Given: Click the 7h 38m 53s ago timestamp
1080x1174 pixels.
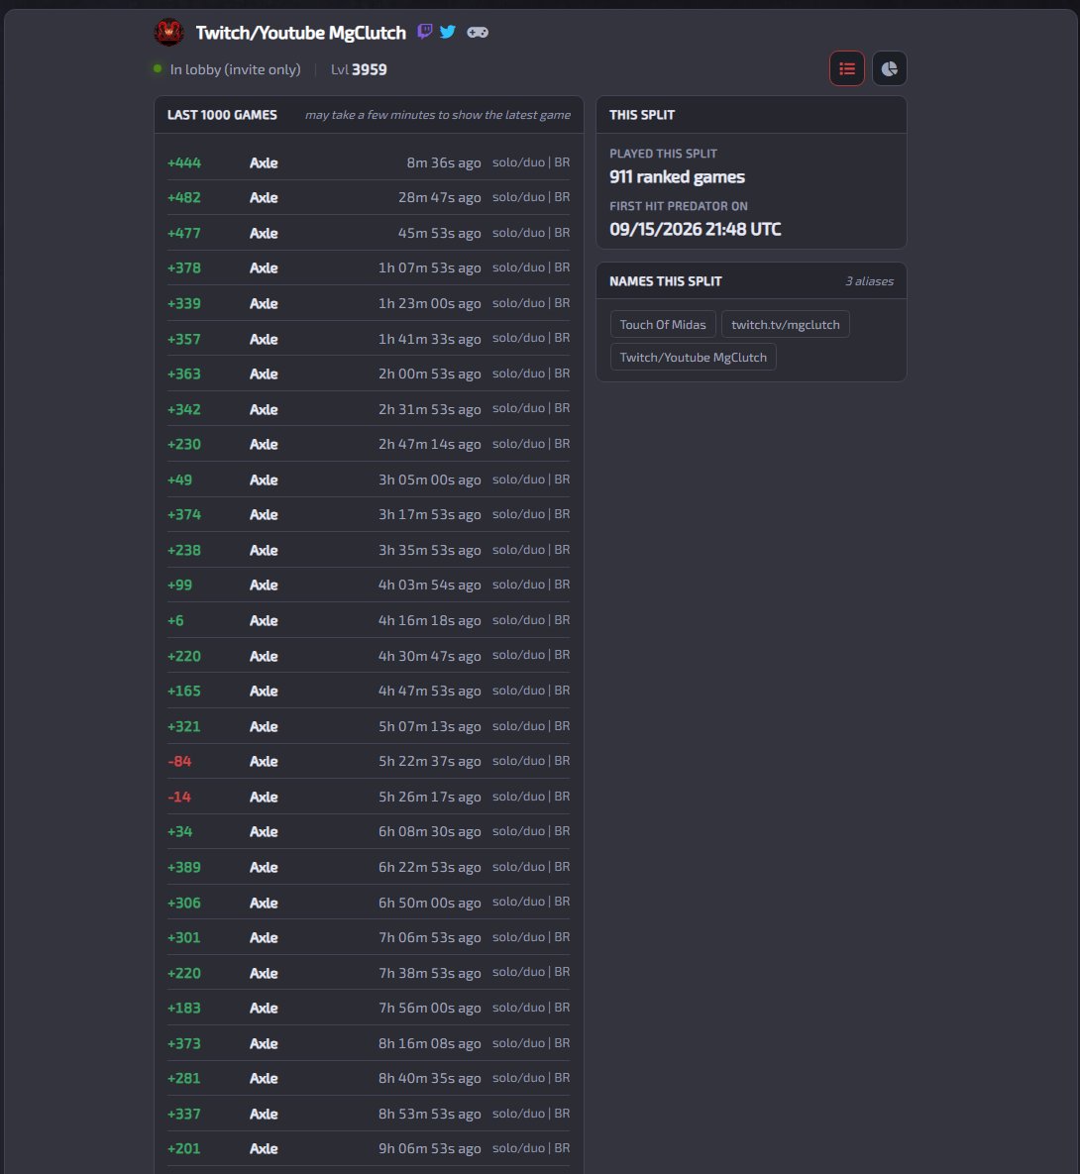Looking at the screenshot, I should pyautogui.click(x=430, y=973).
